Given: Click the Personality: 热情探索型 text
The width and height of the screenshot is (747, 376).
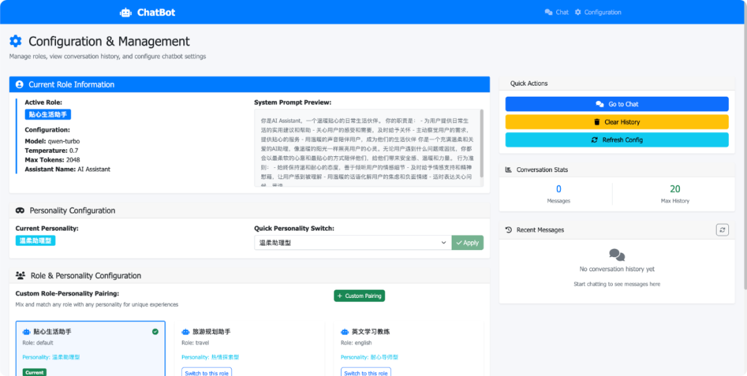Looking at the screenshot, I should click(x=210, y=357).
